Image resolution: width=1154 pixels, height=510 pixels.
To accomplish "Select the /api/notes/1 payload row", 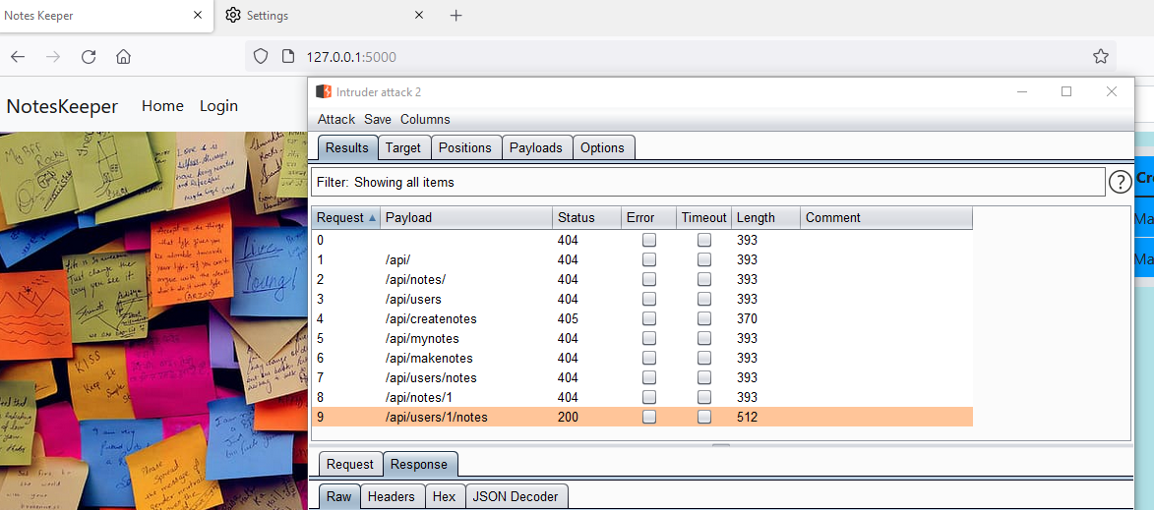I will [x=642, y=398].
